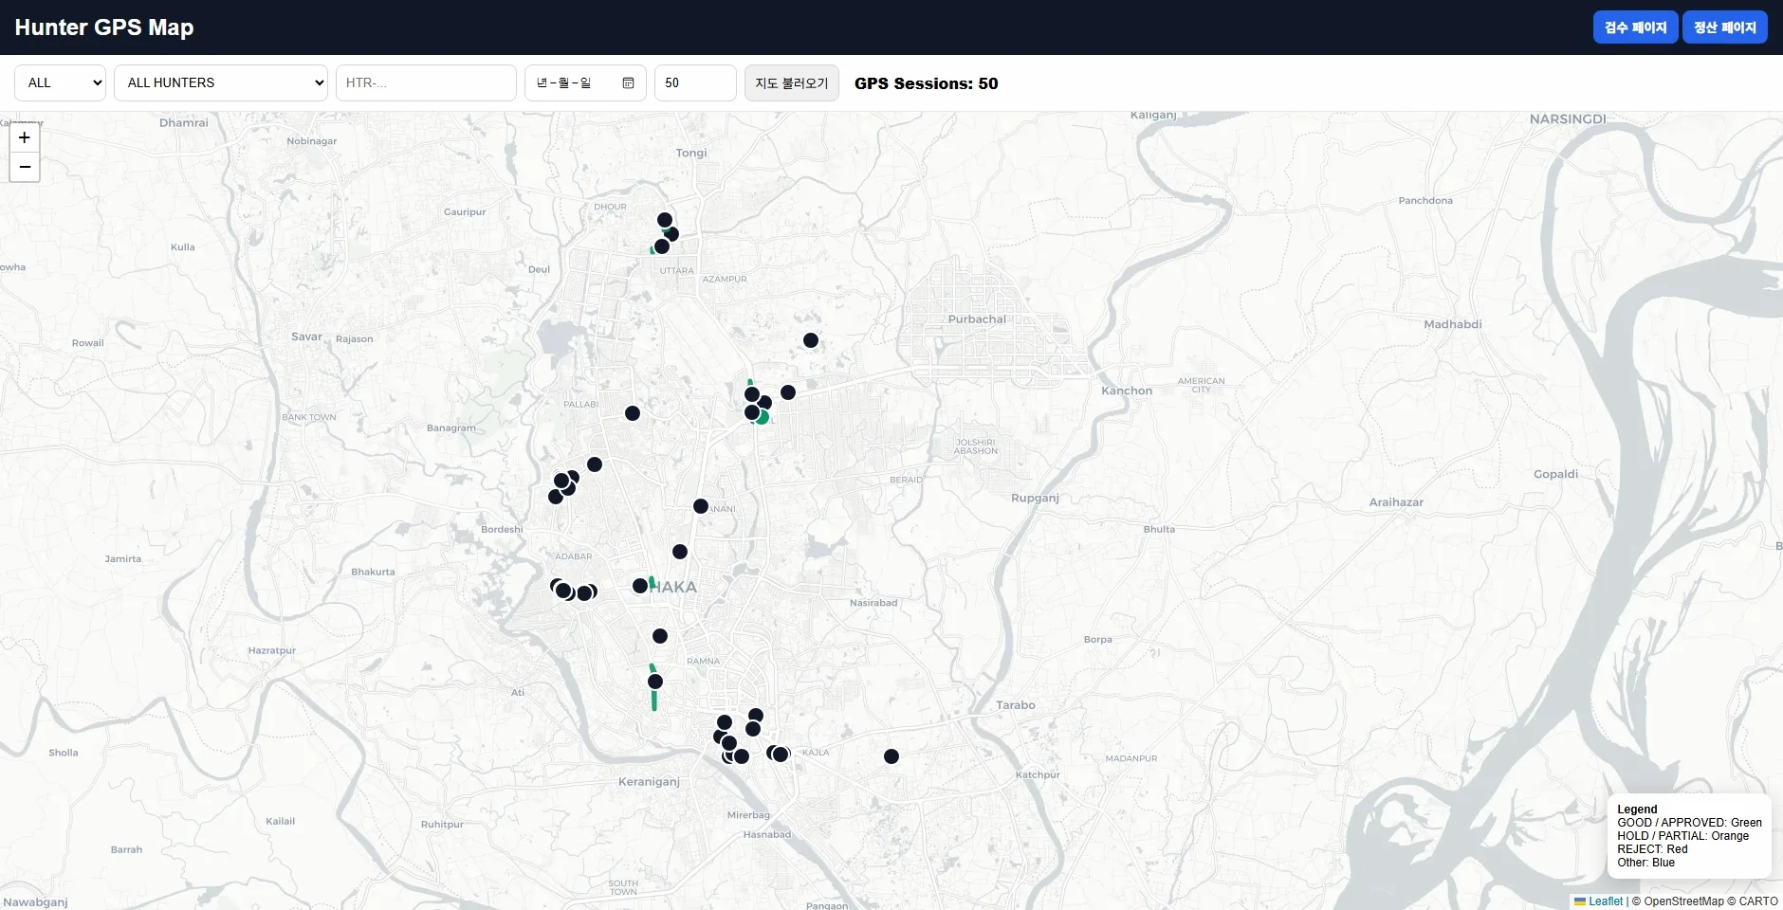Viewport: 1783px width, 910px height.
Task: Select the GPS marker near PALLABI label
Action: tap(633, 413)
